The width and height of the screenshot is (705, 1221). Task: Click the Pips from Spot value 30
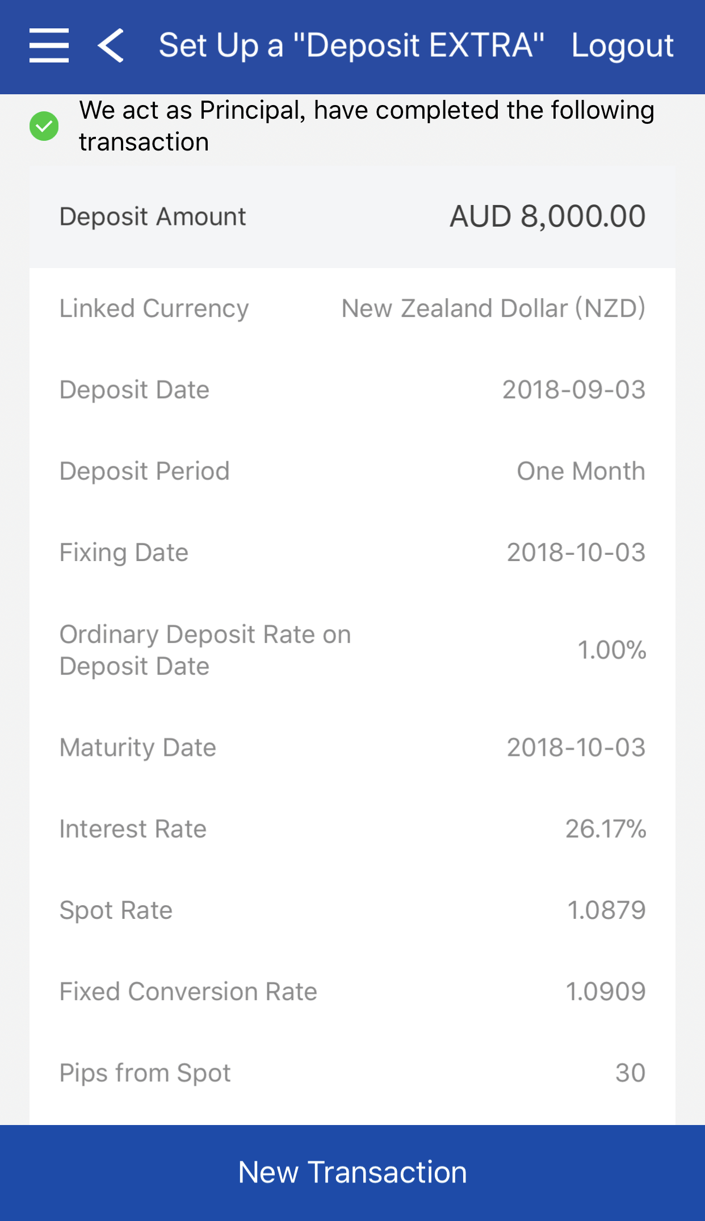pyautogui.click(x=630, y=1073)
